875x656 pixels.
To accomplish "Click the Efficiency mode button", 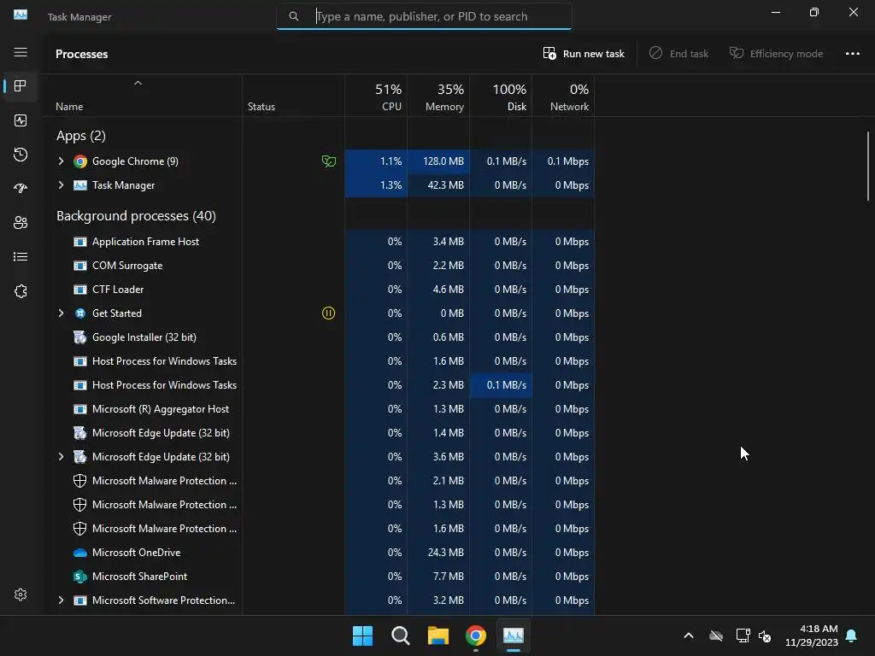I will 776,54.
